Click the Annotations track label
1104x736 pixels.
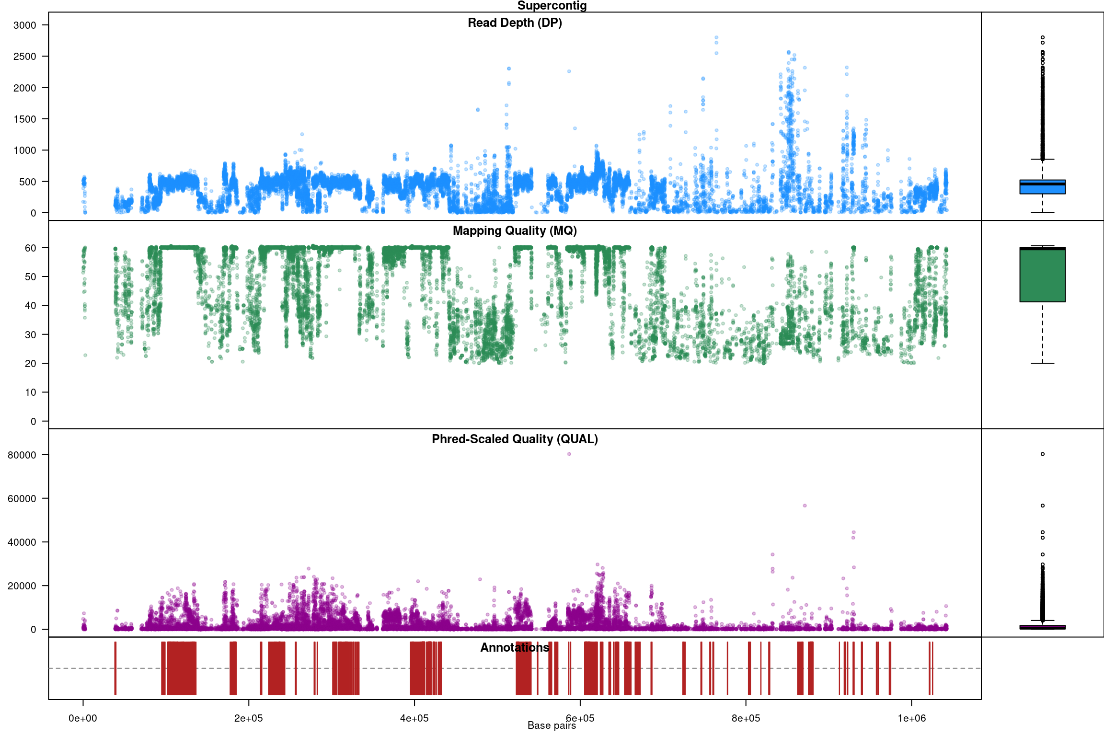(x=515, y=648)
